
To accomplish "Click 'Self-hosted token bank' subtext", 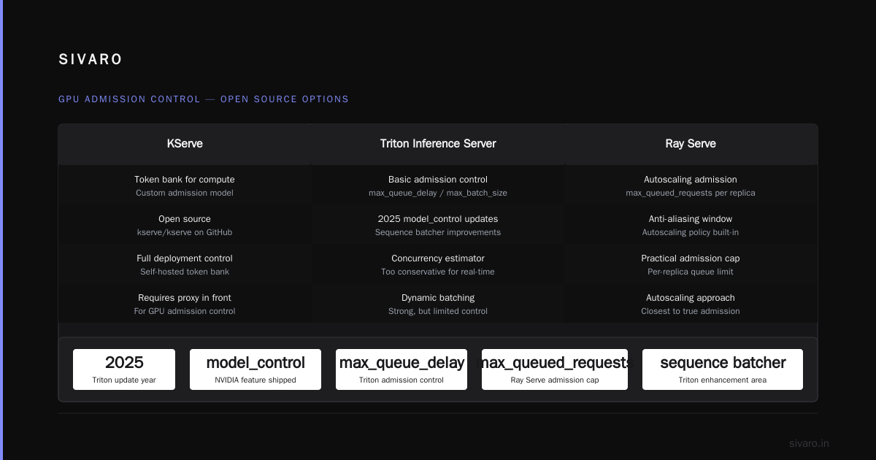I will (185, 272).
